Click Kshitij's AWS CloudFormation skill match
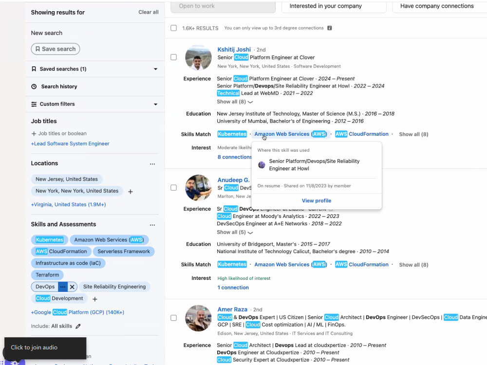The width and height of the screenshot is (487, 365). pos(361,134)
